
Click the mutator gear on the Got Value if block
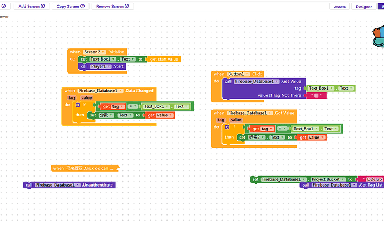click(227, 127)
